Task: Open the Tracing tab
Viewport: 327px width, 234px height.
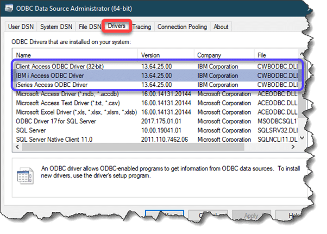Action: (x=142, y=27)
